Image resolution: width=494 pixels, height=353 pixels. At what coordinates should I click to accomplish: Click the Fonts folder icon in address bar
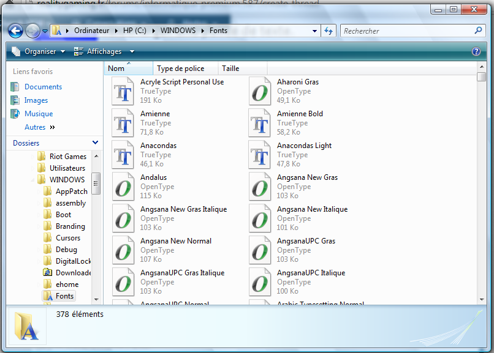pos(57,31)
